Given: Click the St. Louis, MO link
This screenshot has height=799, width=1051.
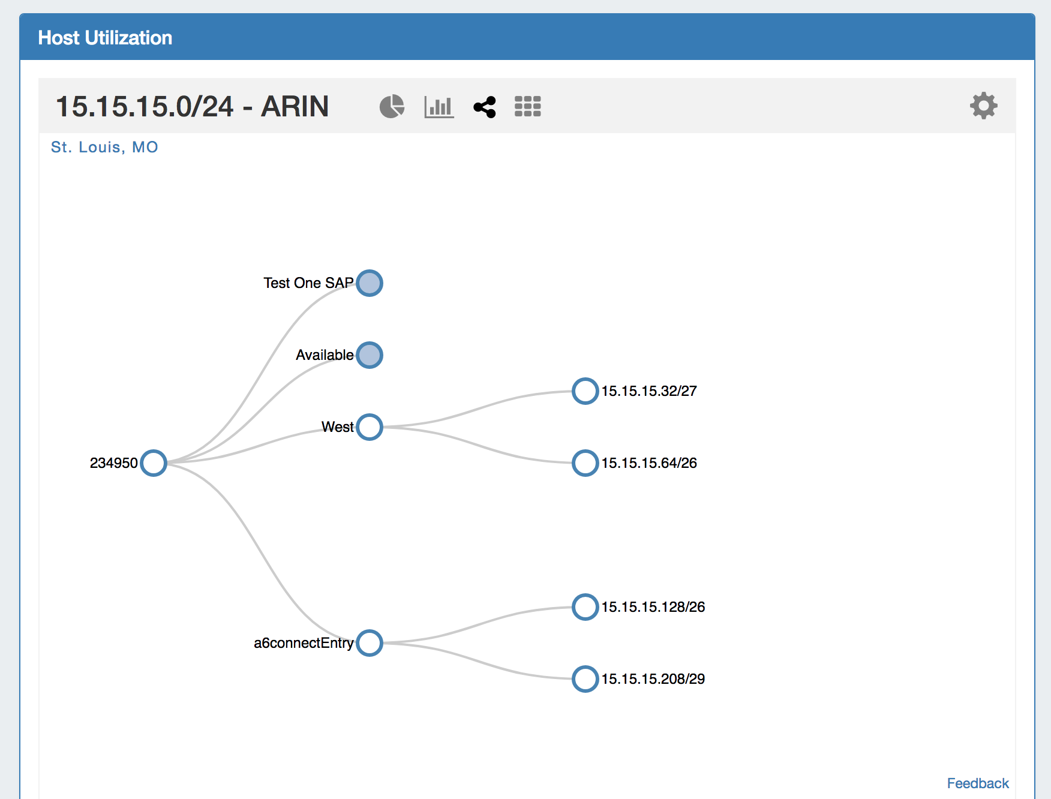Looking at the screenshot, I should 104,147.
